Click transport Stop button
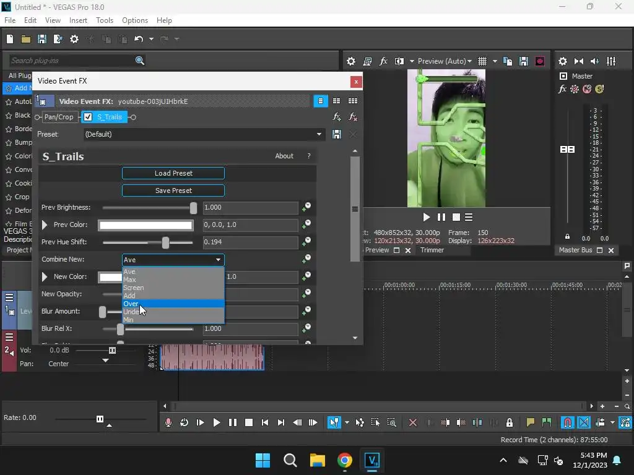Image resolution: width=634 pixels, height=475 pixels. (249, 422)
